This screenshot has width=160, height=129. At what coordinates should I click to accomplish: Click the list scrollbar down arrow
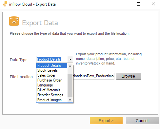click(x=70, y=100)
